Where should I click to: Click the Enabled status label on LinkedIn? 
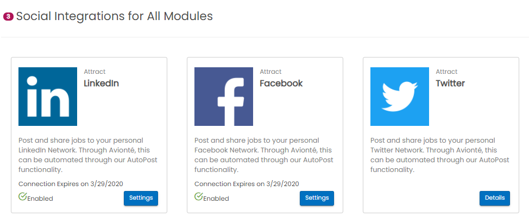click(40, 199)
